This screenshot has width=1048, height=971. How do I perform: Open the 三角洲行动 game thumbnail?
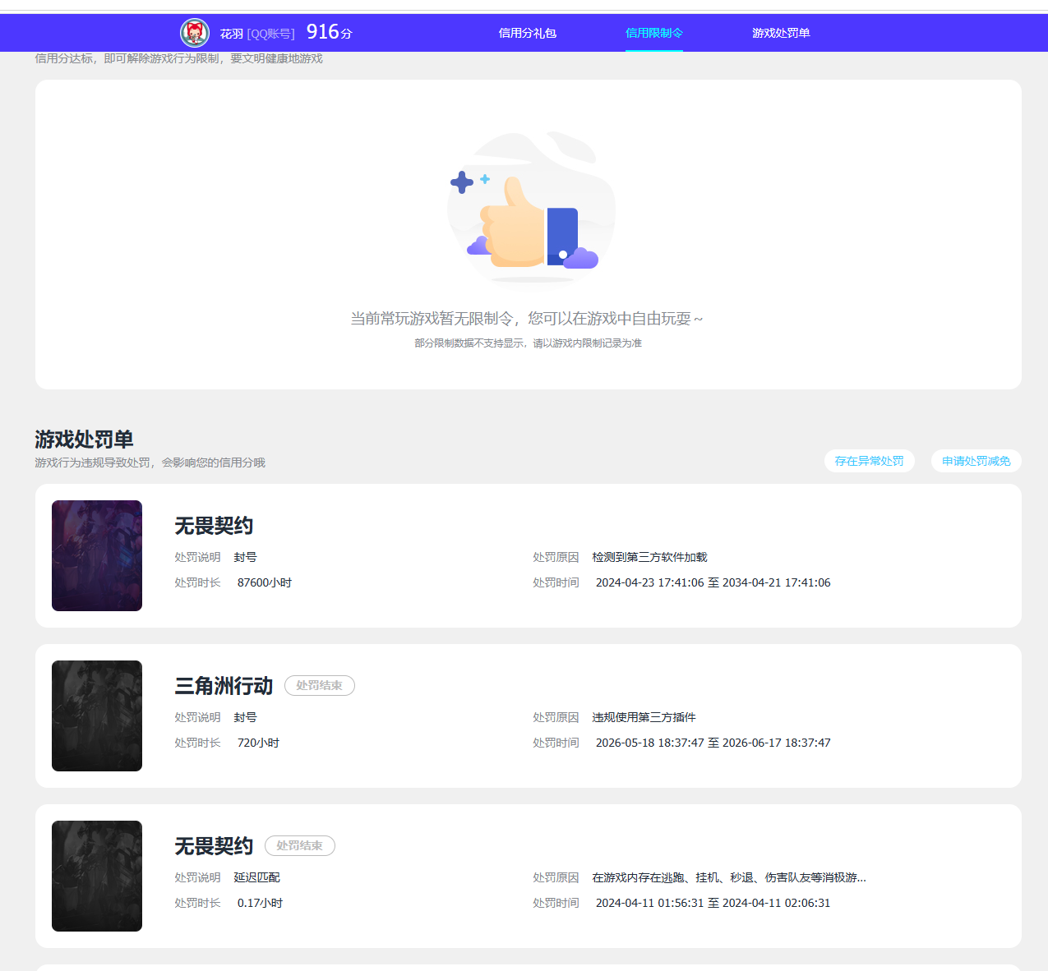point(97,716)
